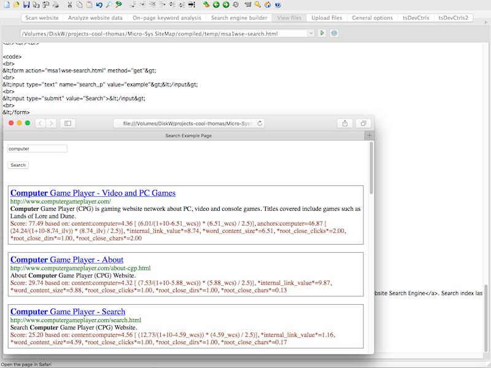The image size is (491, 368).
Task: Click the search text field containing computer
Action: click(37, 148)
